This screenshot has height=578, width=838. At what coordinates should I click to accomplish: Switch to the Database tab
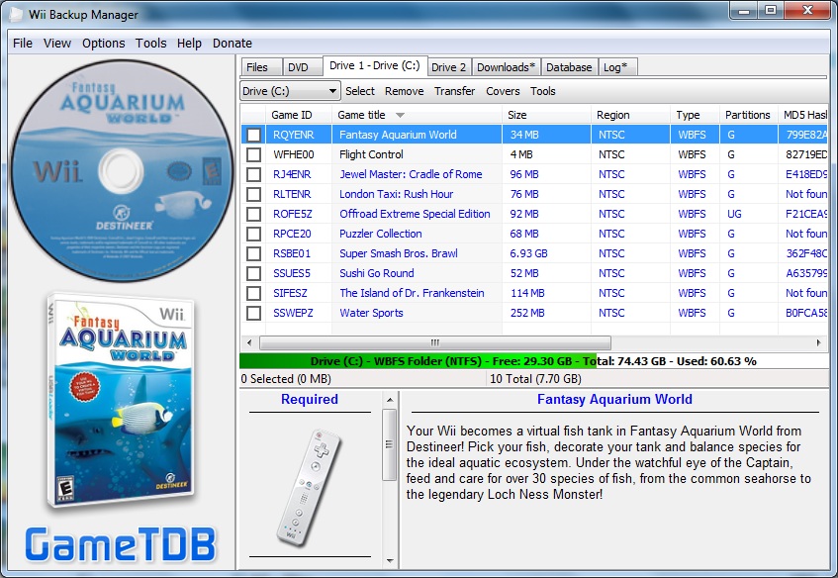[569, 67]
